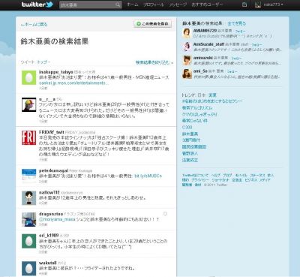Open the ブログ footer link
Image resolution: width=300 pixels, height=277 pixels.
[x=227, y=176]
